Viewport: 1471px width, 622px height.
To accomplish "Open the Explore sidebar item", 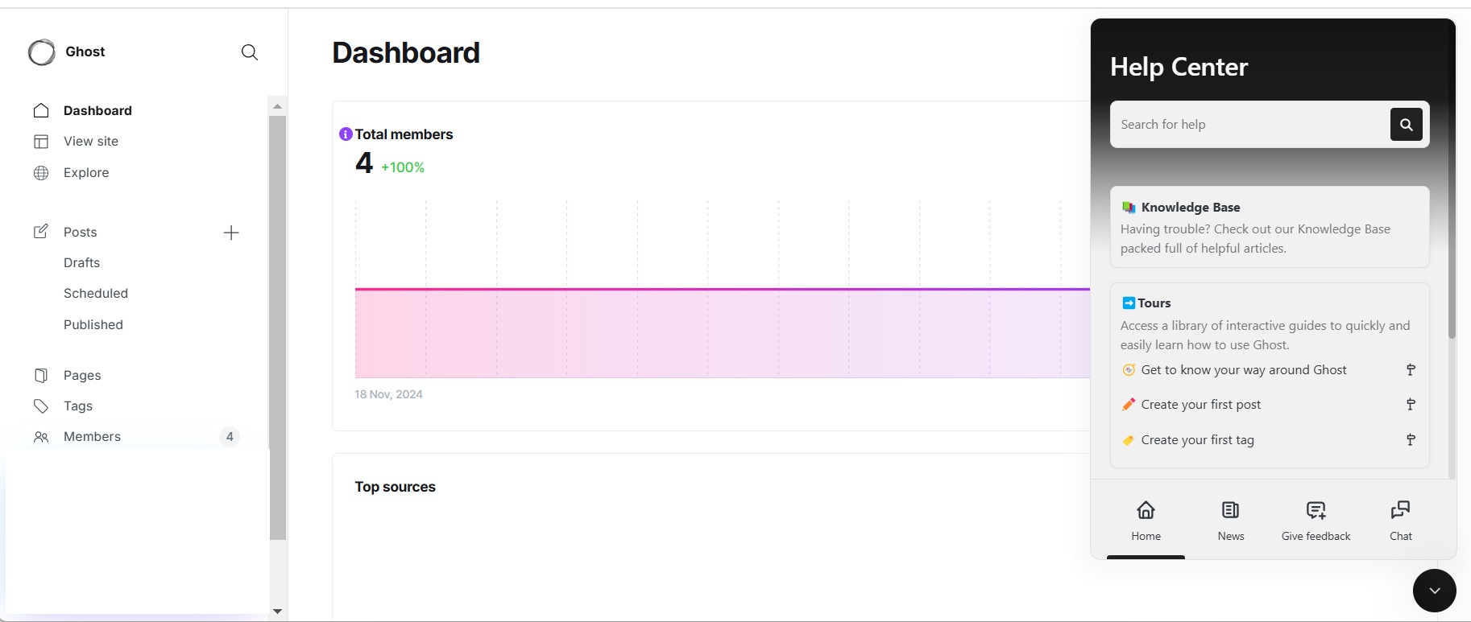I will [85, 173].
